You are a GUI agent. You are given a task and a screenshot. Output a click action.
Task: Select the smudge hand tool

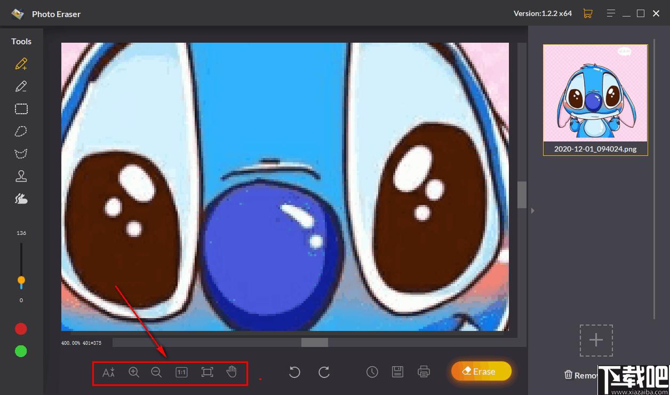[x=21, y=199]
